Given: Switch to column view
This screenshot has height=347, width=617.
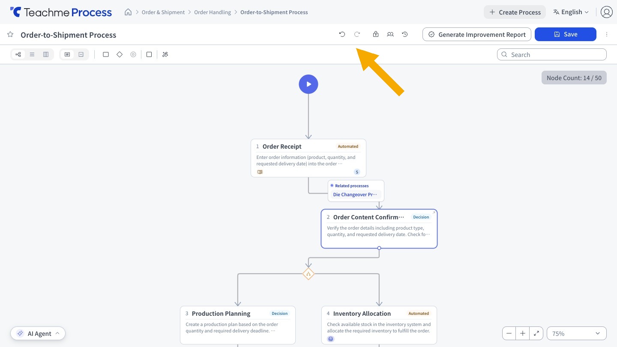Looking at the screenshot, I should coord(46,54).
